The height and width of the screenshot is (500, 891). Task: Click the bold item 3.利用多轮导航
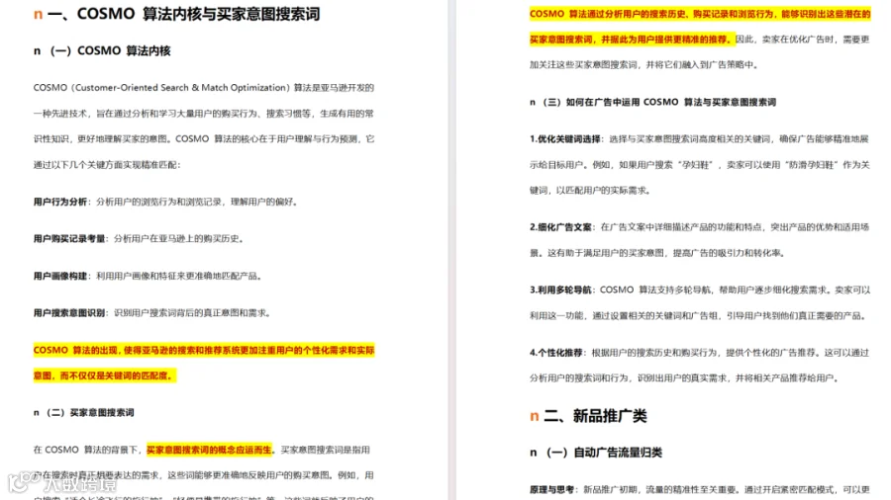pyautogui.click(x=560, y=291)
